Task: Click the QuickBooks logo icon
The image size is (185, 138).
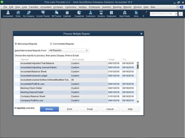Action: click(x=2, y=2)
